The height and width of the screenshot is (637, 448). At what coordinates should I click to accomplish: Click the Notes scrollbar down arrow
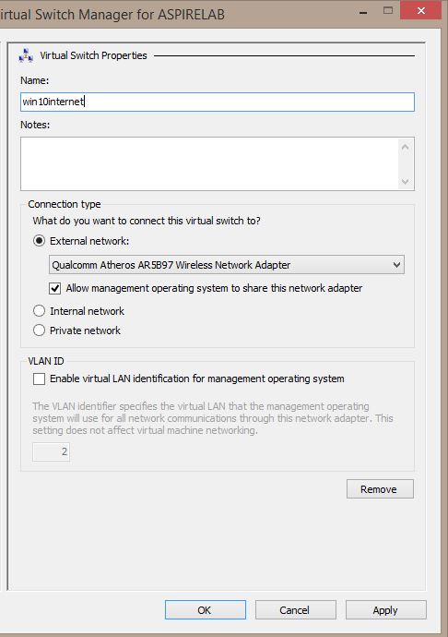[x=405, y=181]
